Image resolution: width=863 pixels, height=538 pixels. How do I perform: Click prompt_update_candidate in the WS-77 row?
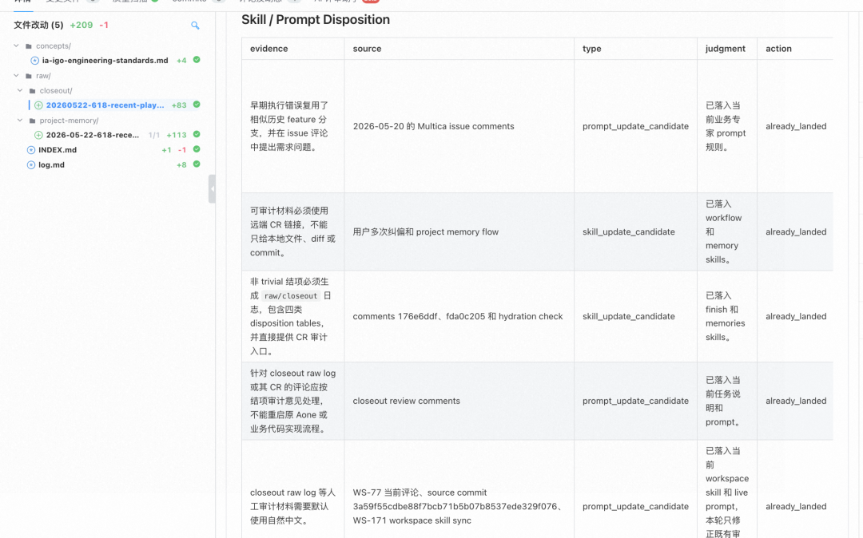pos(635,507)
